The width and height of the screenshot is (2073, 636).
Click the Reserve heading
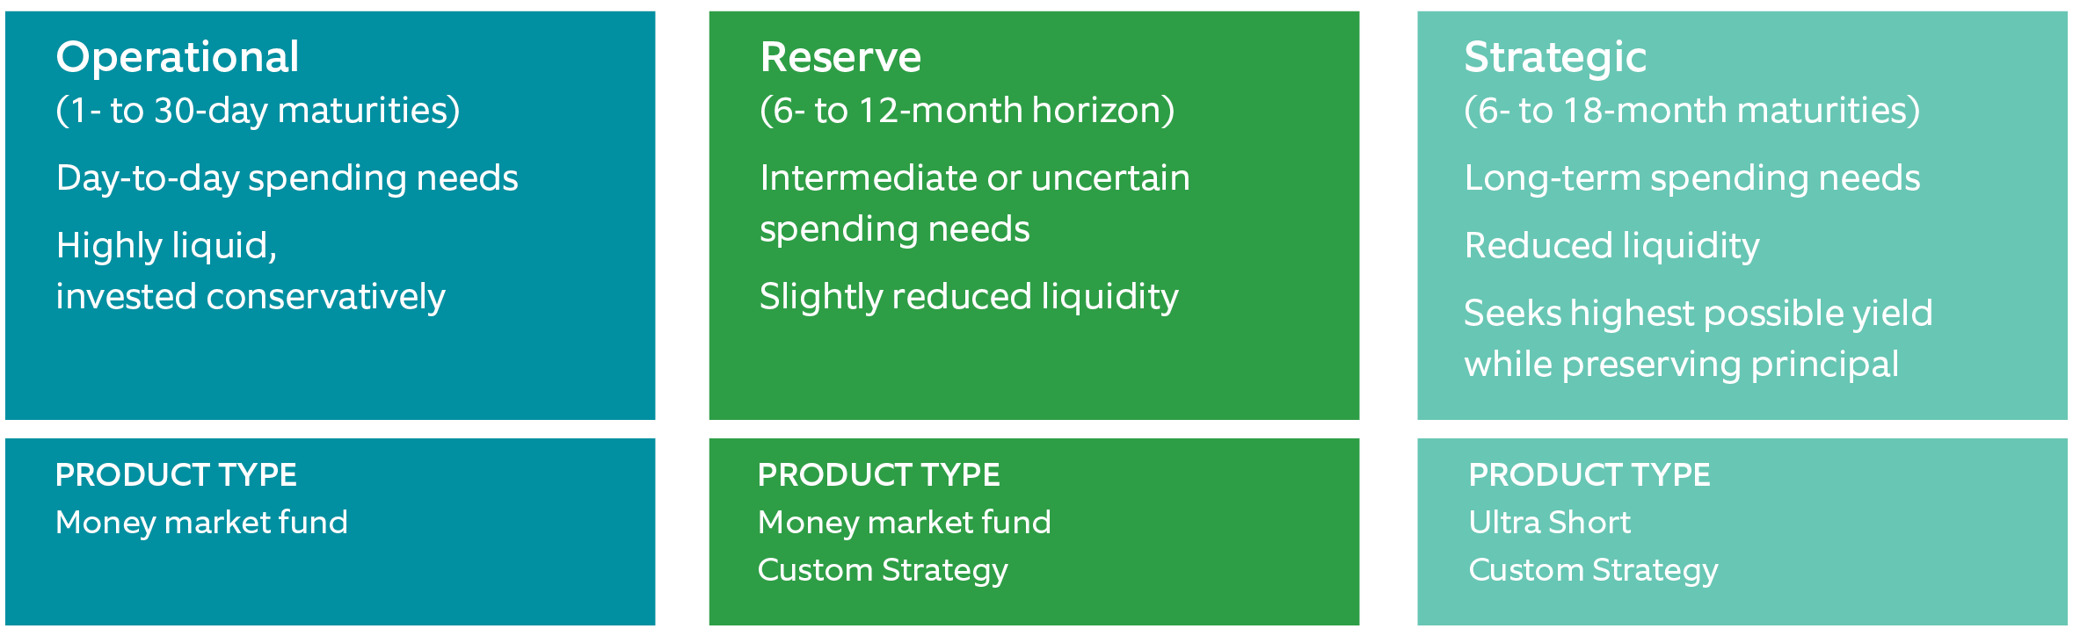(840, 58)
